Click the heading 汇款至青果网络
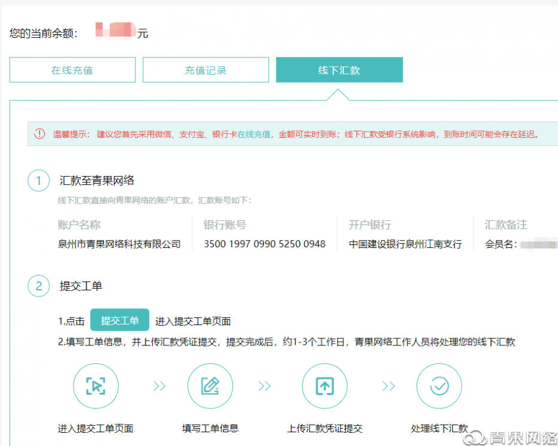The height and width of the screenshot is (446, 558). [97, 181]
